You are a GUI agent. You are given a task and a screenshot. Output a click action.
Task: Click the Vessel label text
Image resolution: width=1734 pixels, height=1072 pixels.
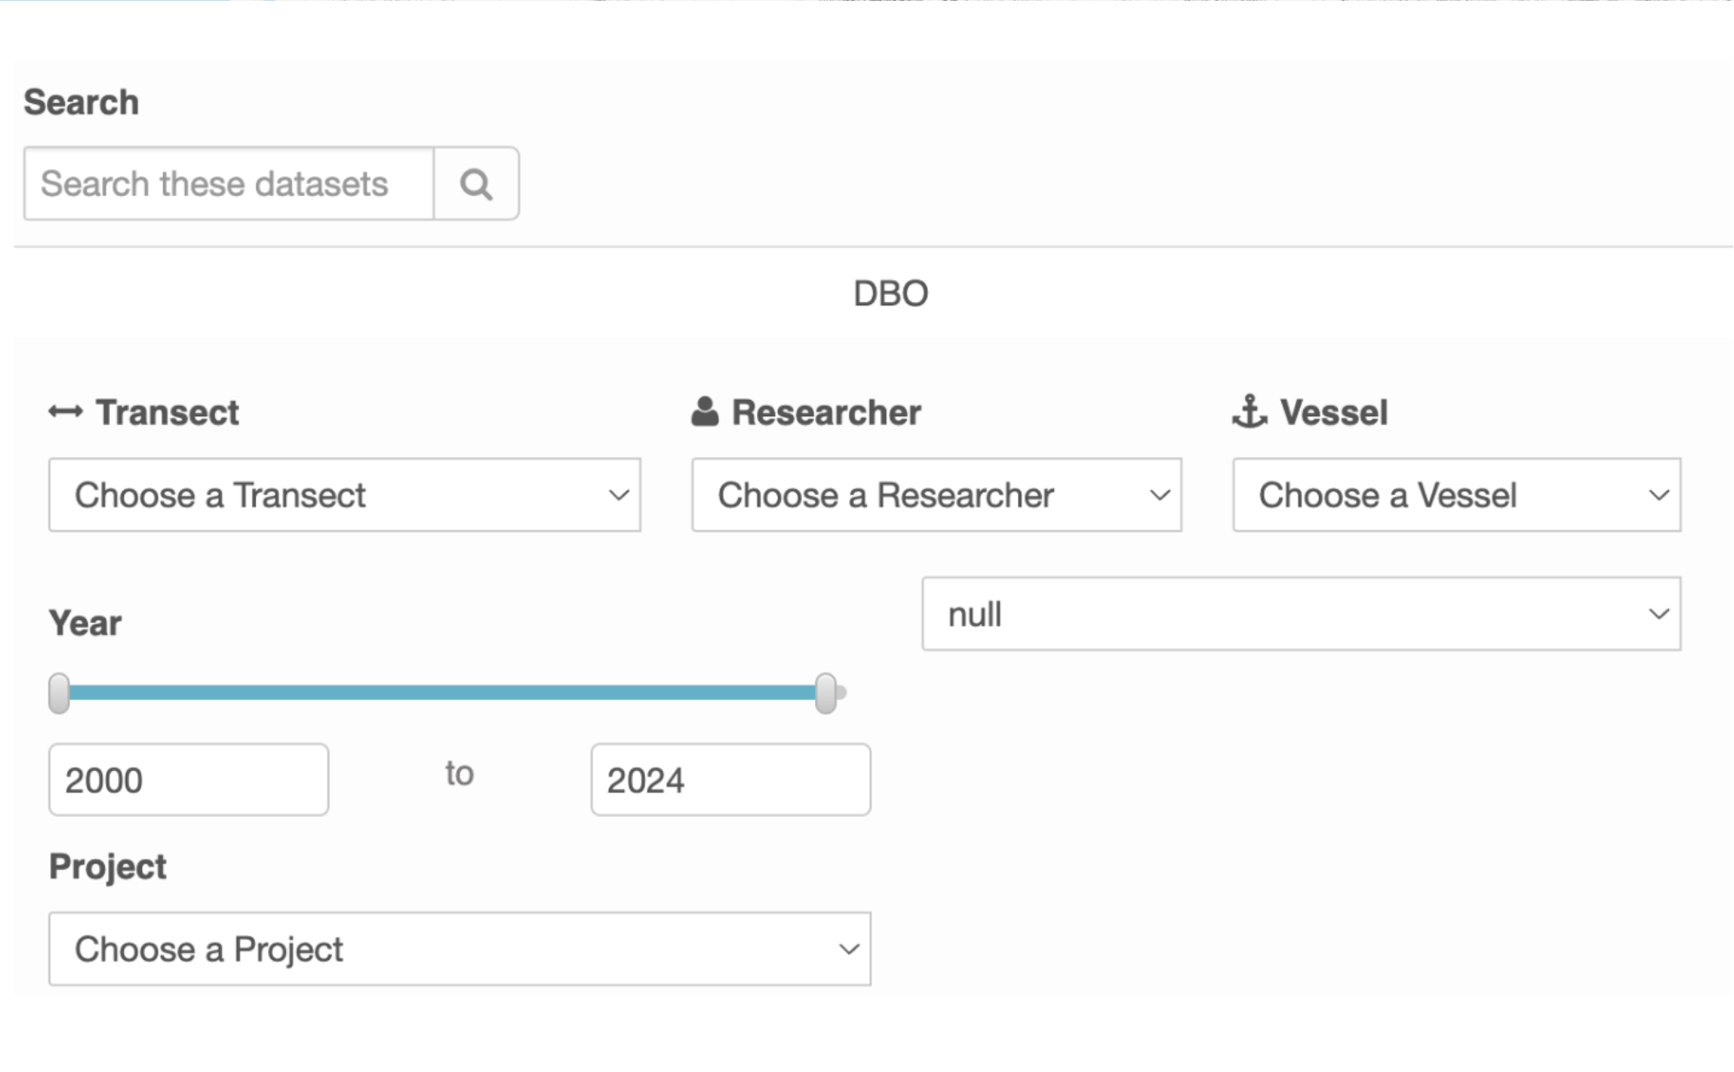[x=1333, y=413]
